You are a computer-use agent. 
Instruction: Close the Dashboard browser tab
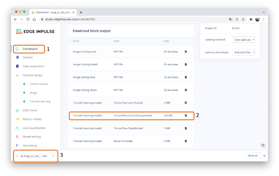[x=73, y=12]
